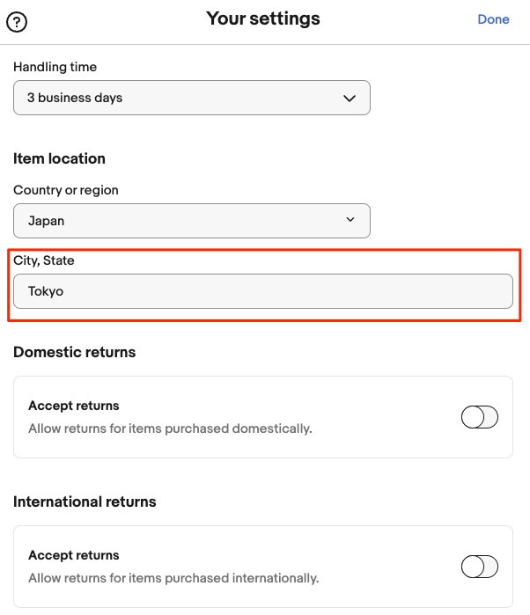The width and height of the screenshot is (530, 615).
Task: Click the City, State label
Action: [x=44, y=260]
